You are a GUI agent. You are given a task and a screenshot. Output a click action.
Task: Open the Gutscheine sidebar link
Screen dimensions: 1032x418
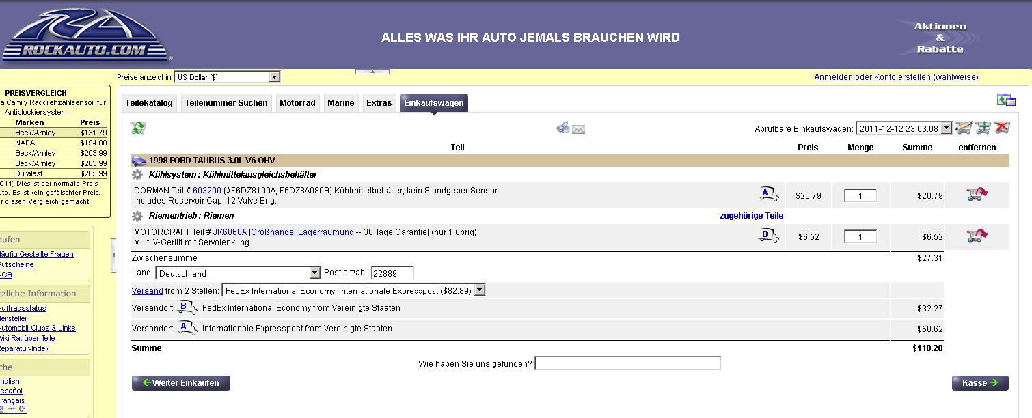(16, 265)
